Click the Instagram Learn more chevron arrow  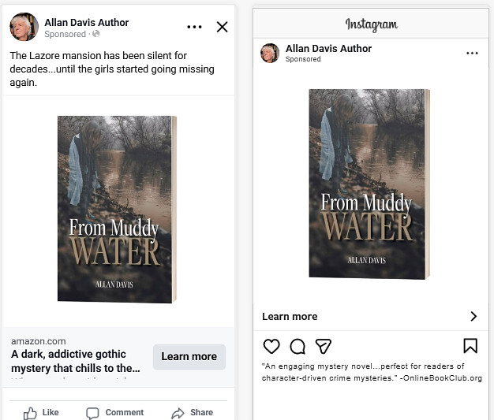473,316
